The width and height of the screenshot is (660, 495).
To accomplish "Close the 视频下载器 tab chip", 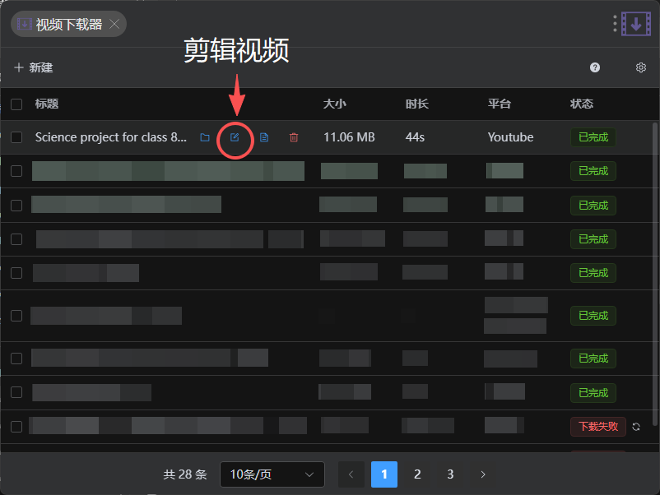I will click(114, 24).
